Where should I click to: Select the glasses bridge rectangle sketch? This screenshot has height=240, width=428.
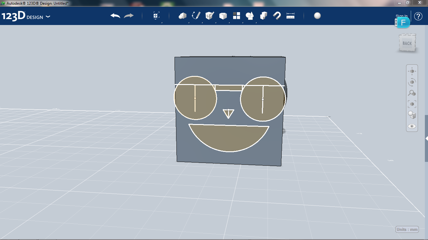click(229, 88)
